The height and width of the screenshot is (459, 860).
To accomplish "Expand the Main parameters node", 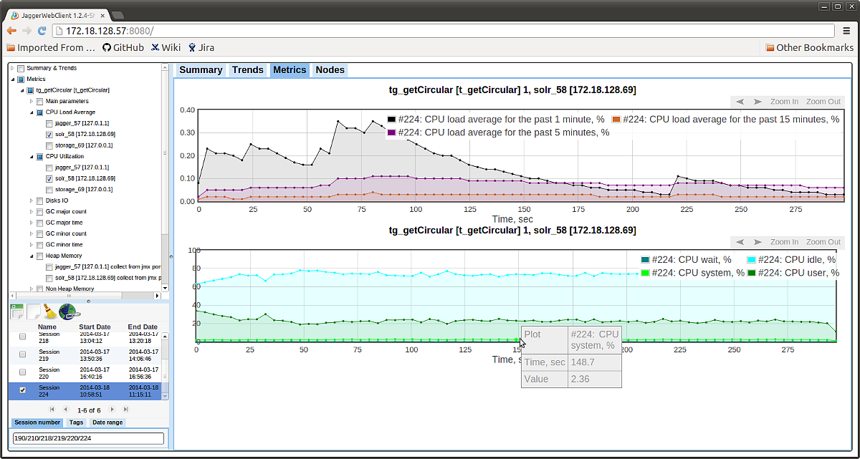I will point(31,102).
